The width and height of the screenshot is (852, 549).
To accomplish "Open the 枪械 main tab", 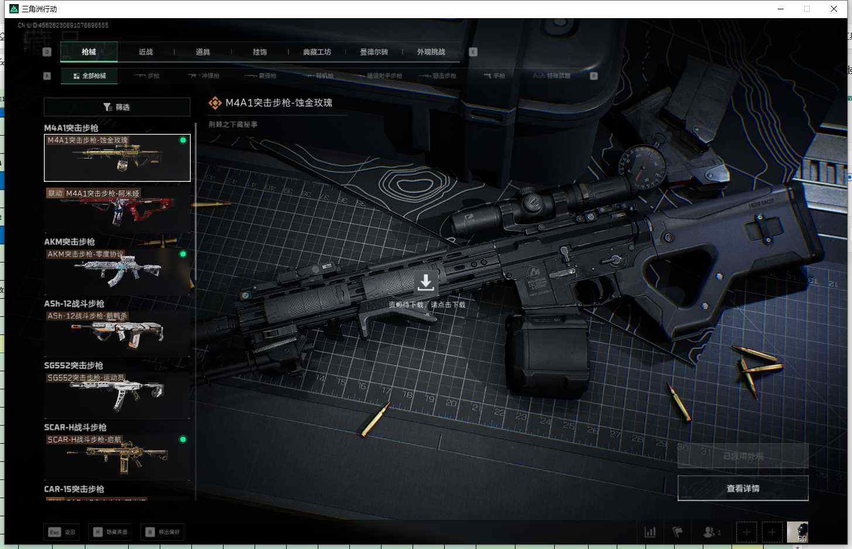I will pos(89,52).
